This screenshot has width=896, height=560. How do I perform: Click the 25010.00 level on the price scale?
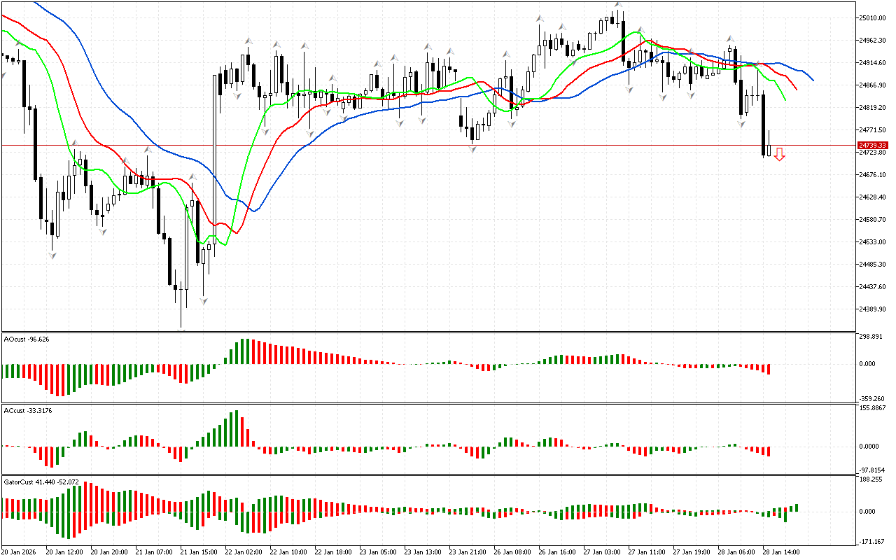click(871, 18)
